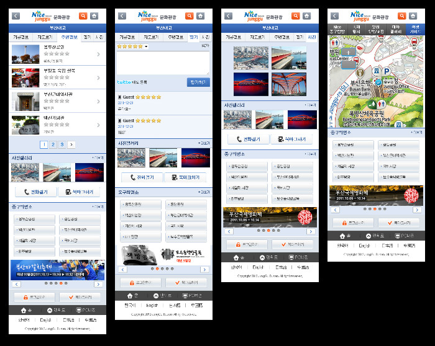Tap next page arrow in list pagination
Viewport: 435px width, 346px height.
click(71, 144)
